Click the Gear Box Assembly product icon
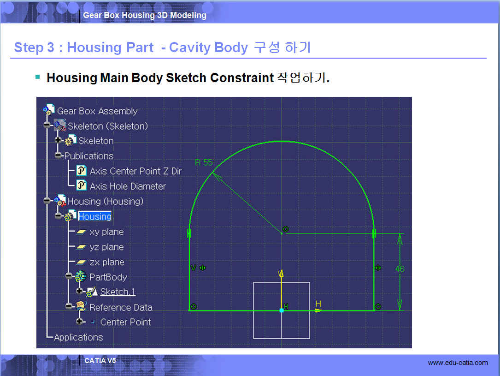This screenshot has width=500, height=376. pos(49,110)
